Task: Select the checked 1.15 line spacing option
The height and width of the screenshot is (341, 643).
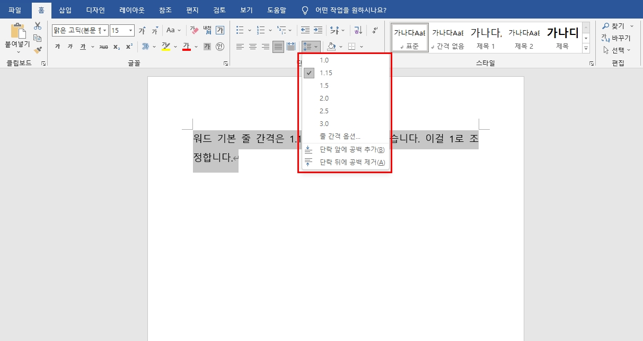Action: tap(325, 73)
